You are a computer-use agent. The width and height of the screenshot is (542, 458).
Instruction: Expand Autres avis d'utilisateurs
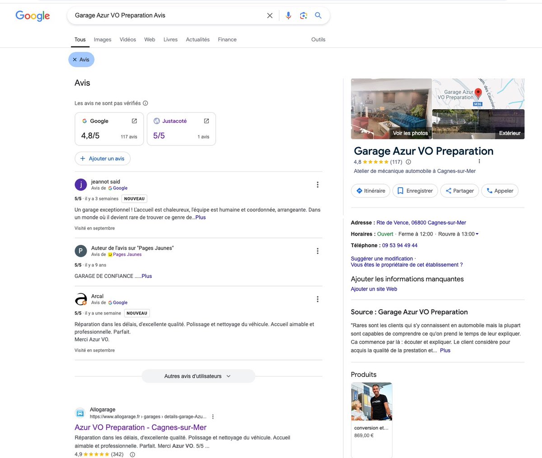click(x=198, y=376)
